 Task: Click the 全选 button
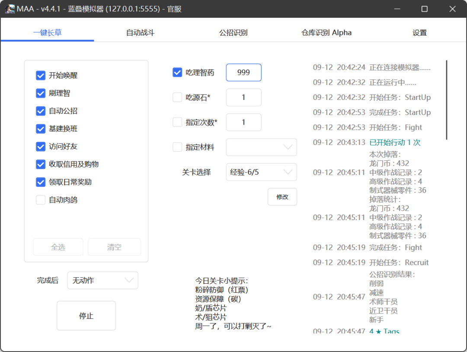58,247
